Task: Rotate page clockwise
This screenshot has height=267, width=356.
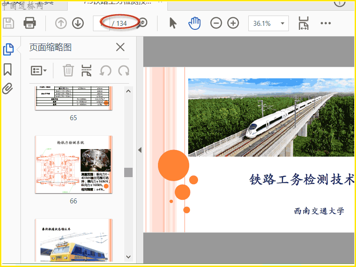Action: pyautogui.click(x=124, y=71)
